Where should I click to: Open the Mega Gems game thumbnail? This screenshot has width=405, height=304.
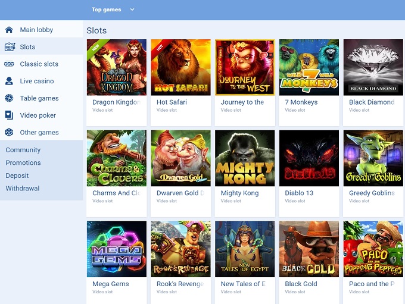tap(117, 249)
